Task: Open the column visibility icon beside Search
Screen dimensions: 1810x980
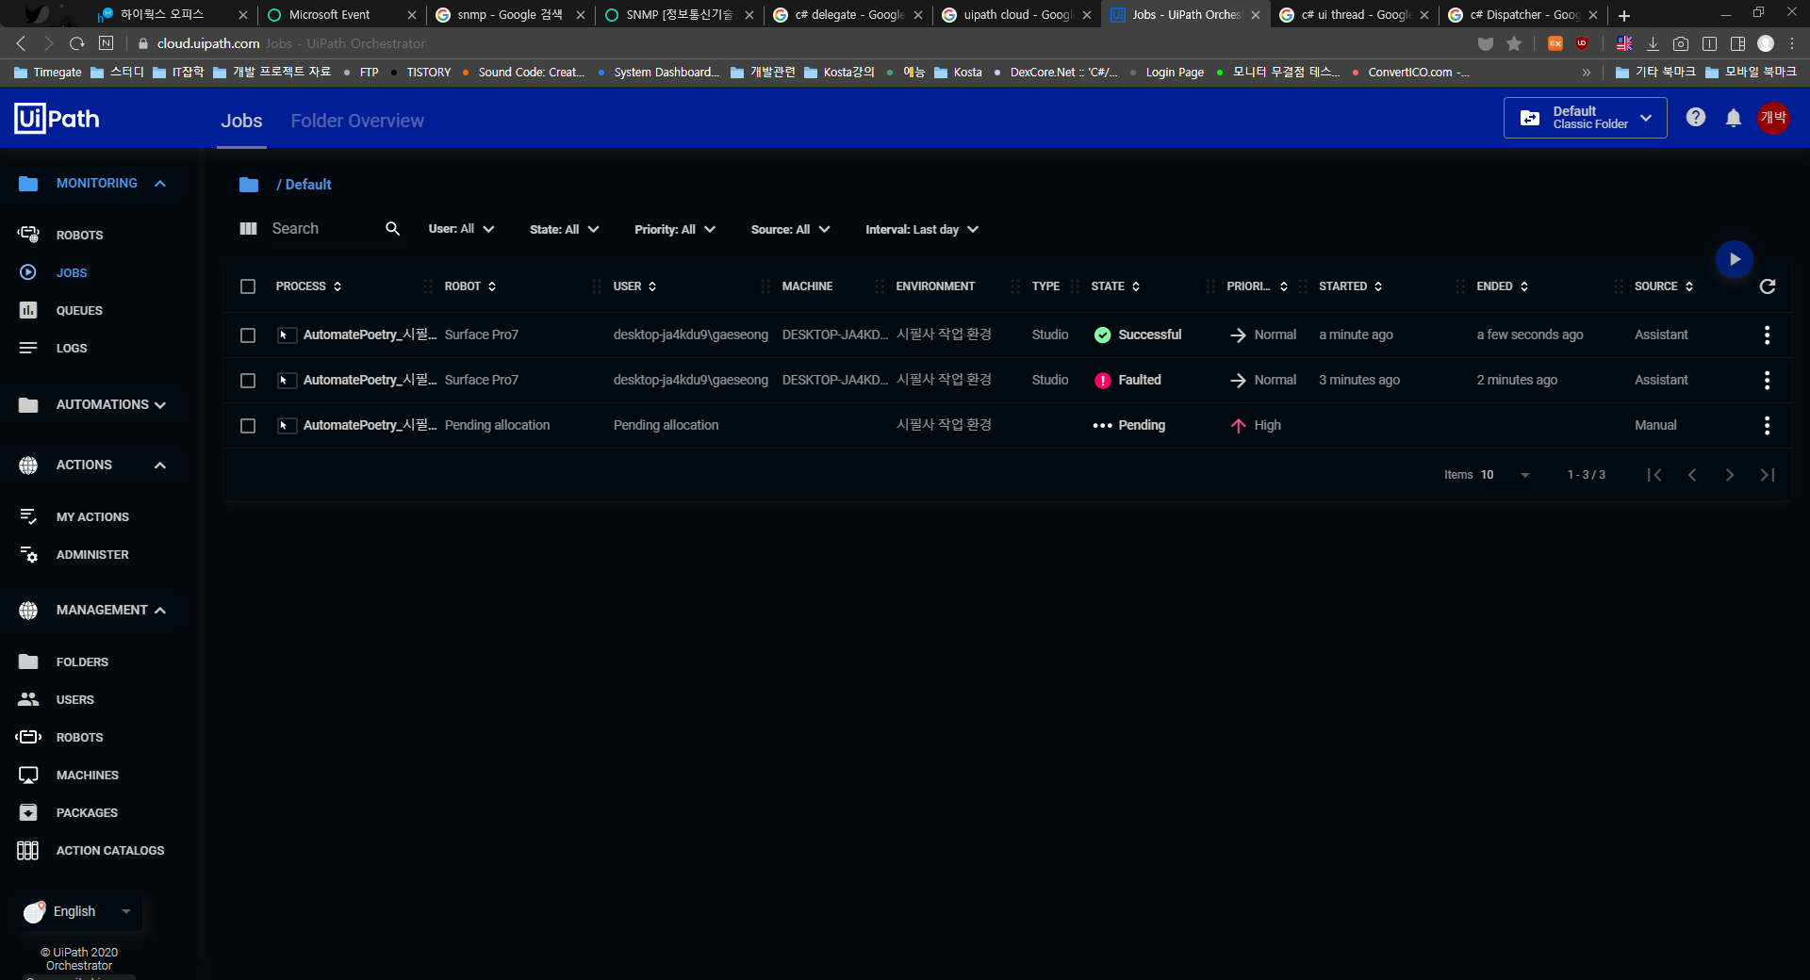Action: click(249, 229)
